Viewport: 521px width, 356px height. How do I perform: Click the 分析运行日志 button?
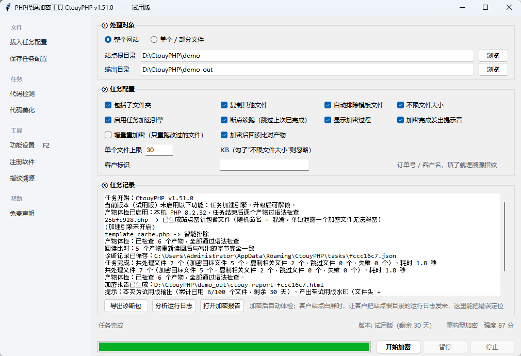(174, 306)
